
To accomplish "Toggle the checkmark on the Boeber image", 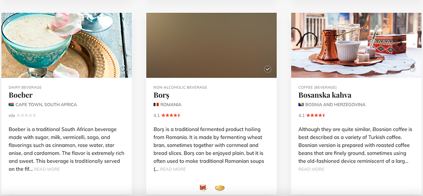I will (x=123, y=70).
